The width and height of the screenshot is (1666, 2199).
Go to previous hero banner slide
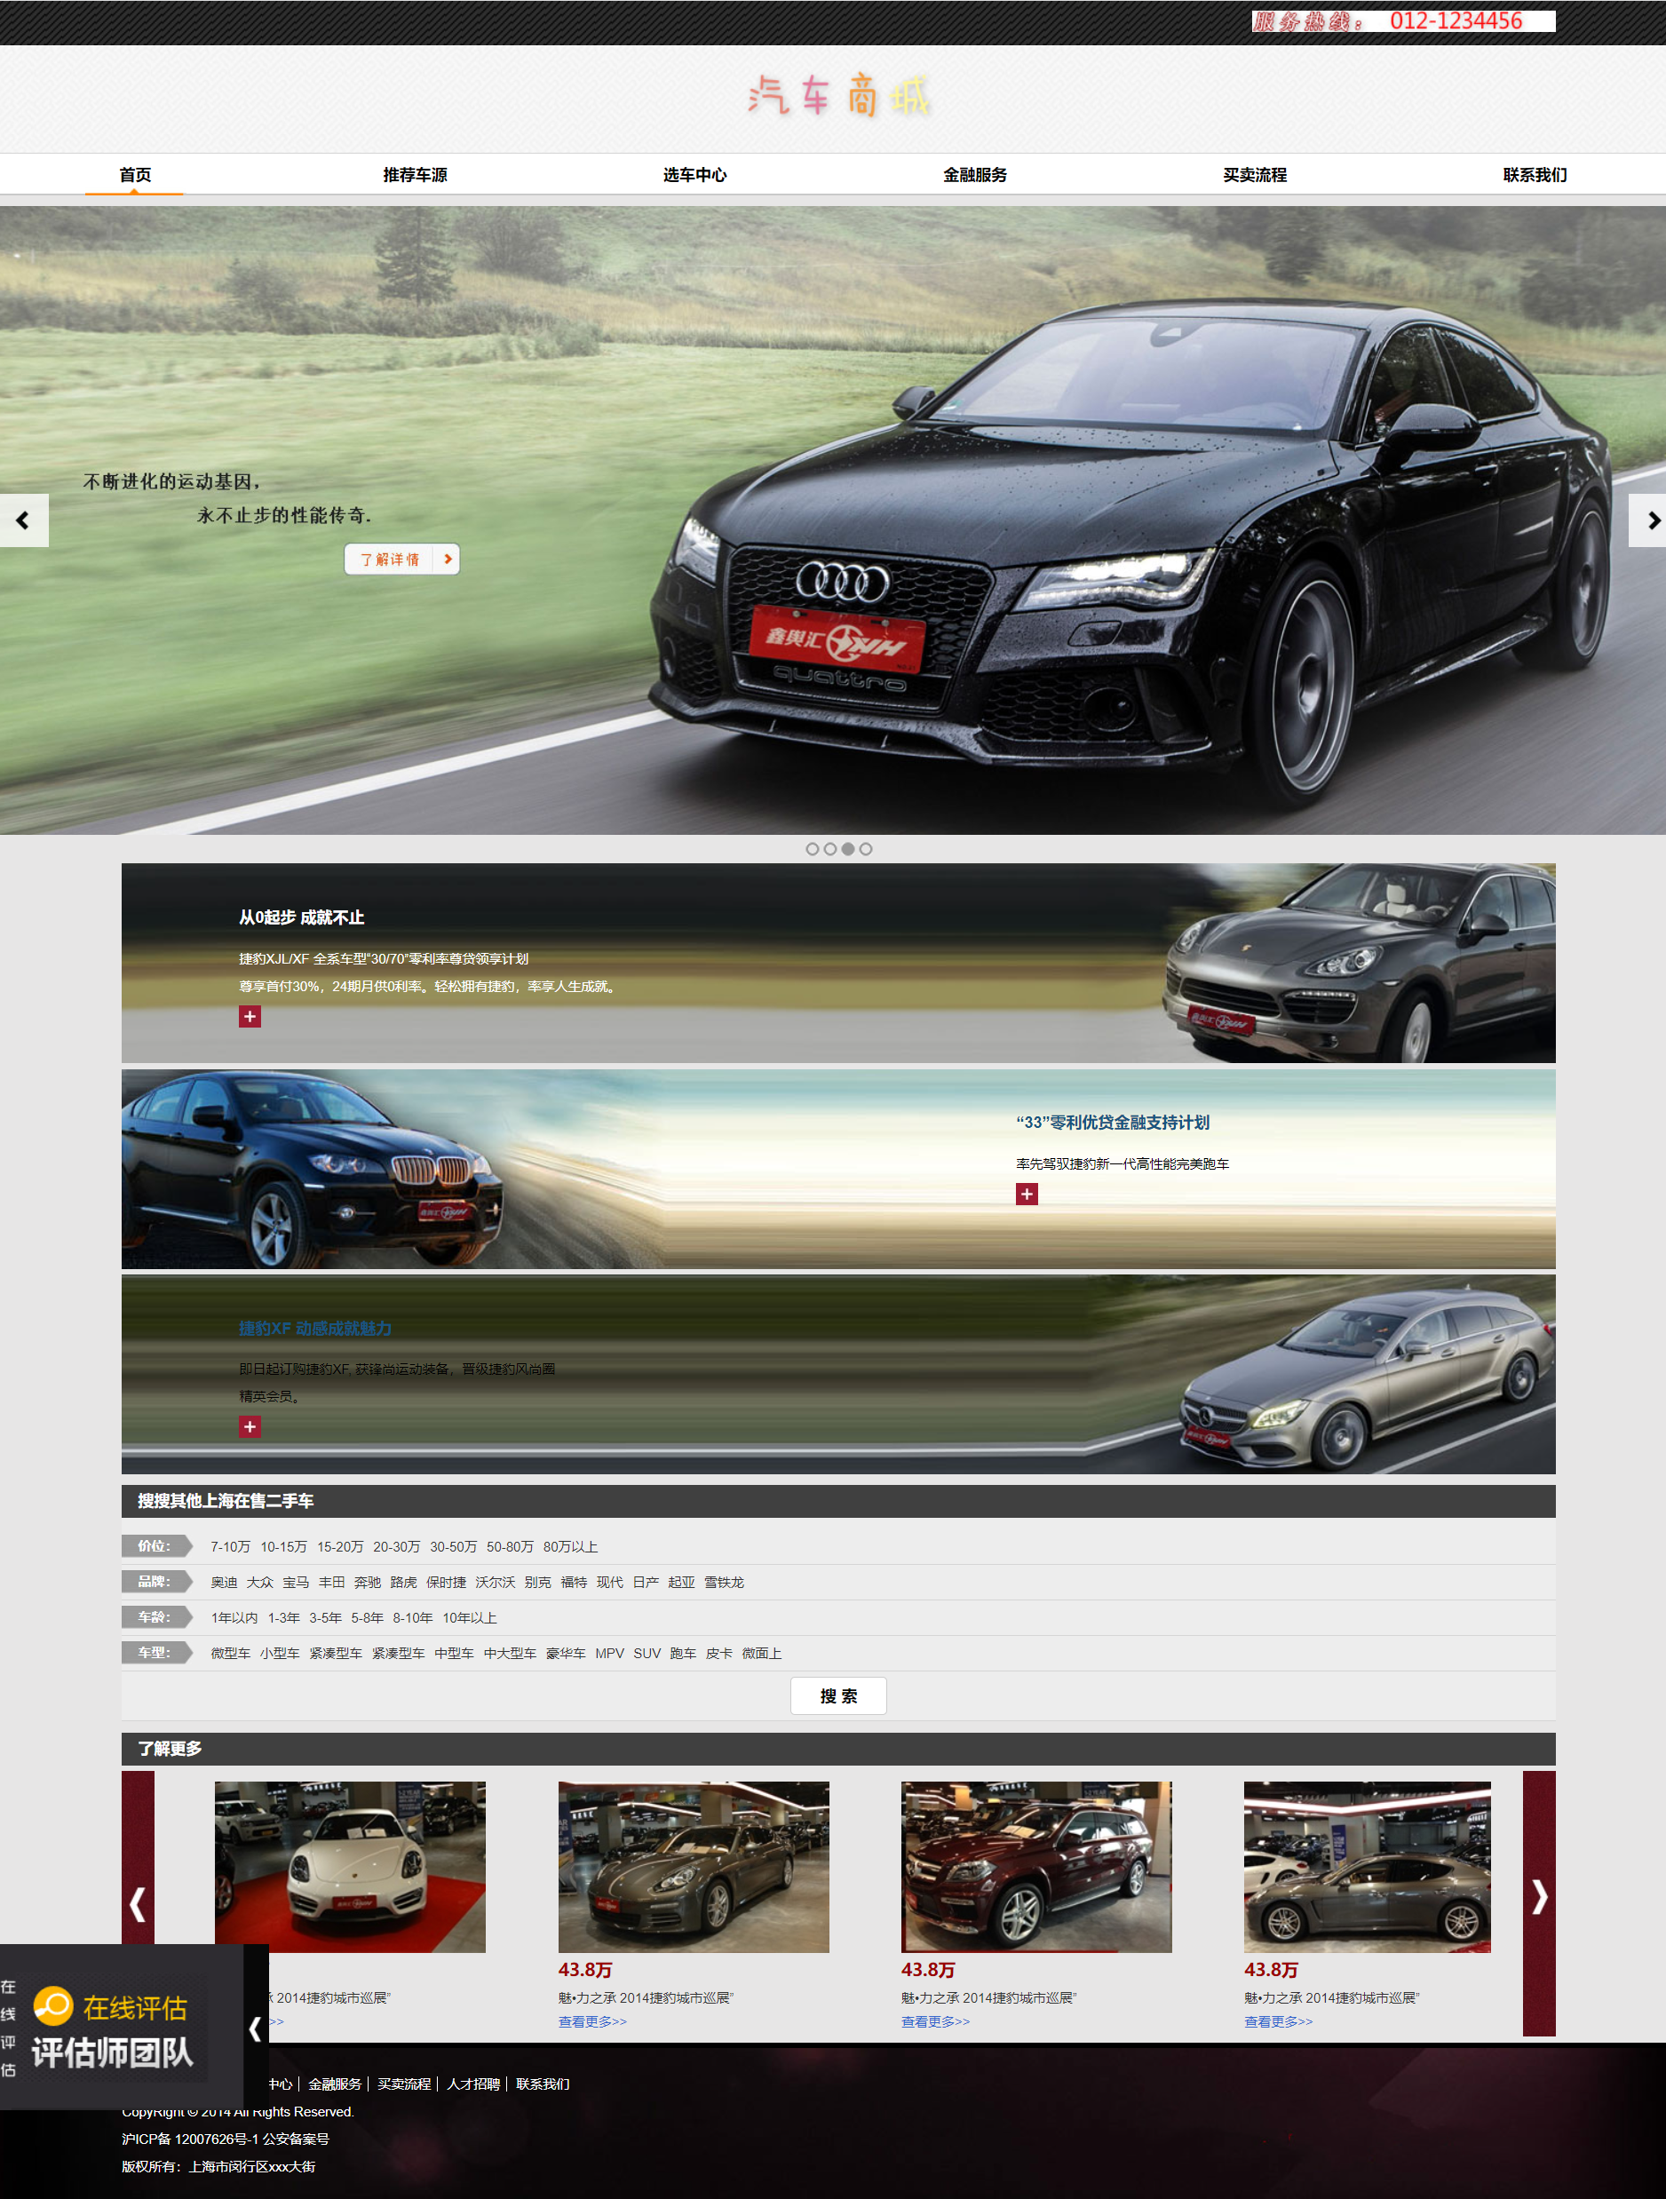(x=24, y=520)
